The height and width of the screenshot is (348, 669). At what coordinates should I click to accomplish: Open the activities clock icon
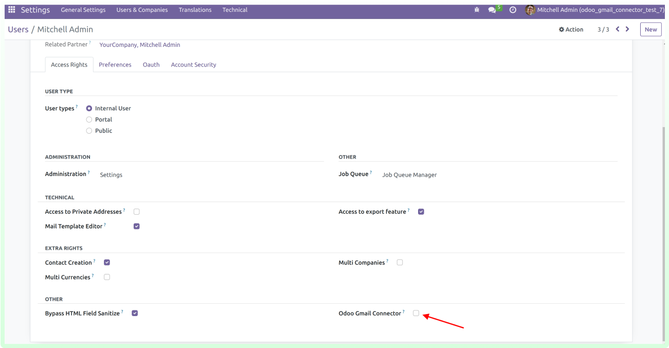513,10
